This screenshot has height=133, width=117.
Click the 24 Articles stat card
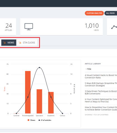click(8, 27)
